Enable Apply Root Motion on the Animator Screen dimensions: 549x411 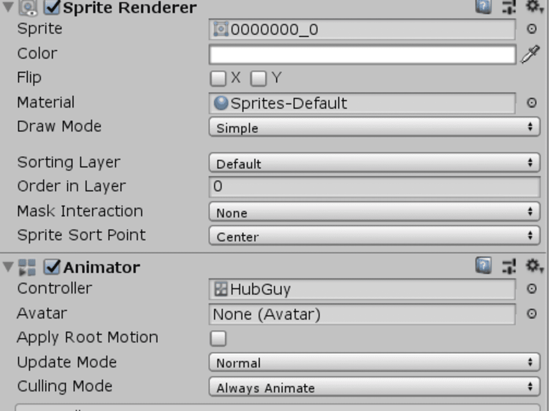coord(218,338)
